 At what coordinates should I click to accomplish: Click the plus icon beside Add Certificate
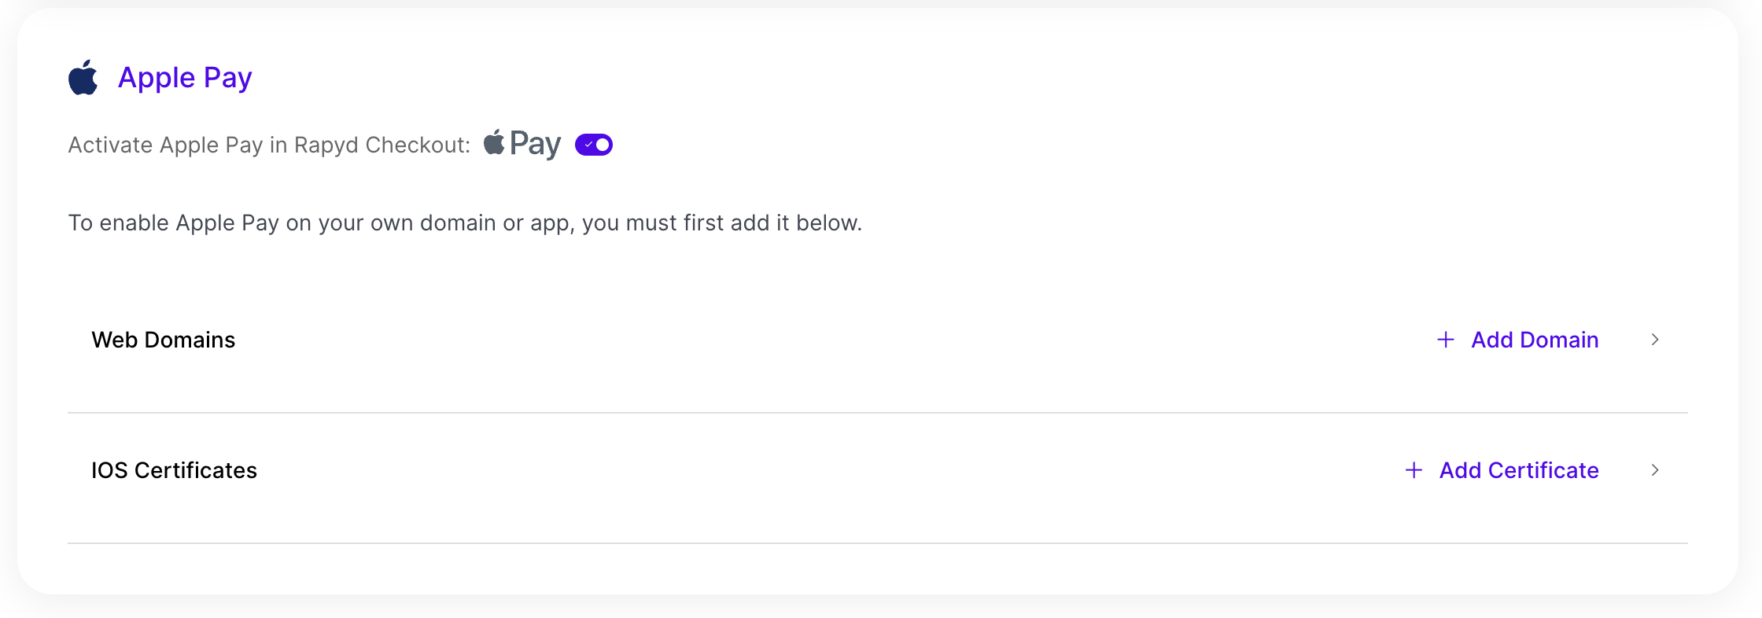pos(1414,470)
